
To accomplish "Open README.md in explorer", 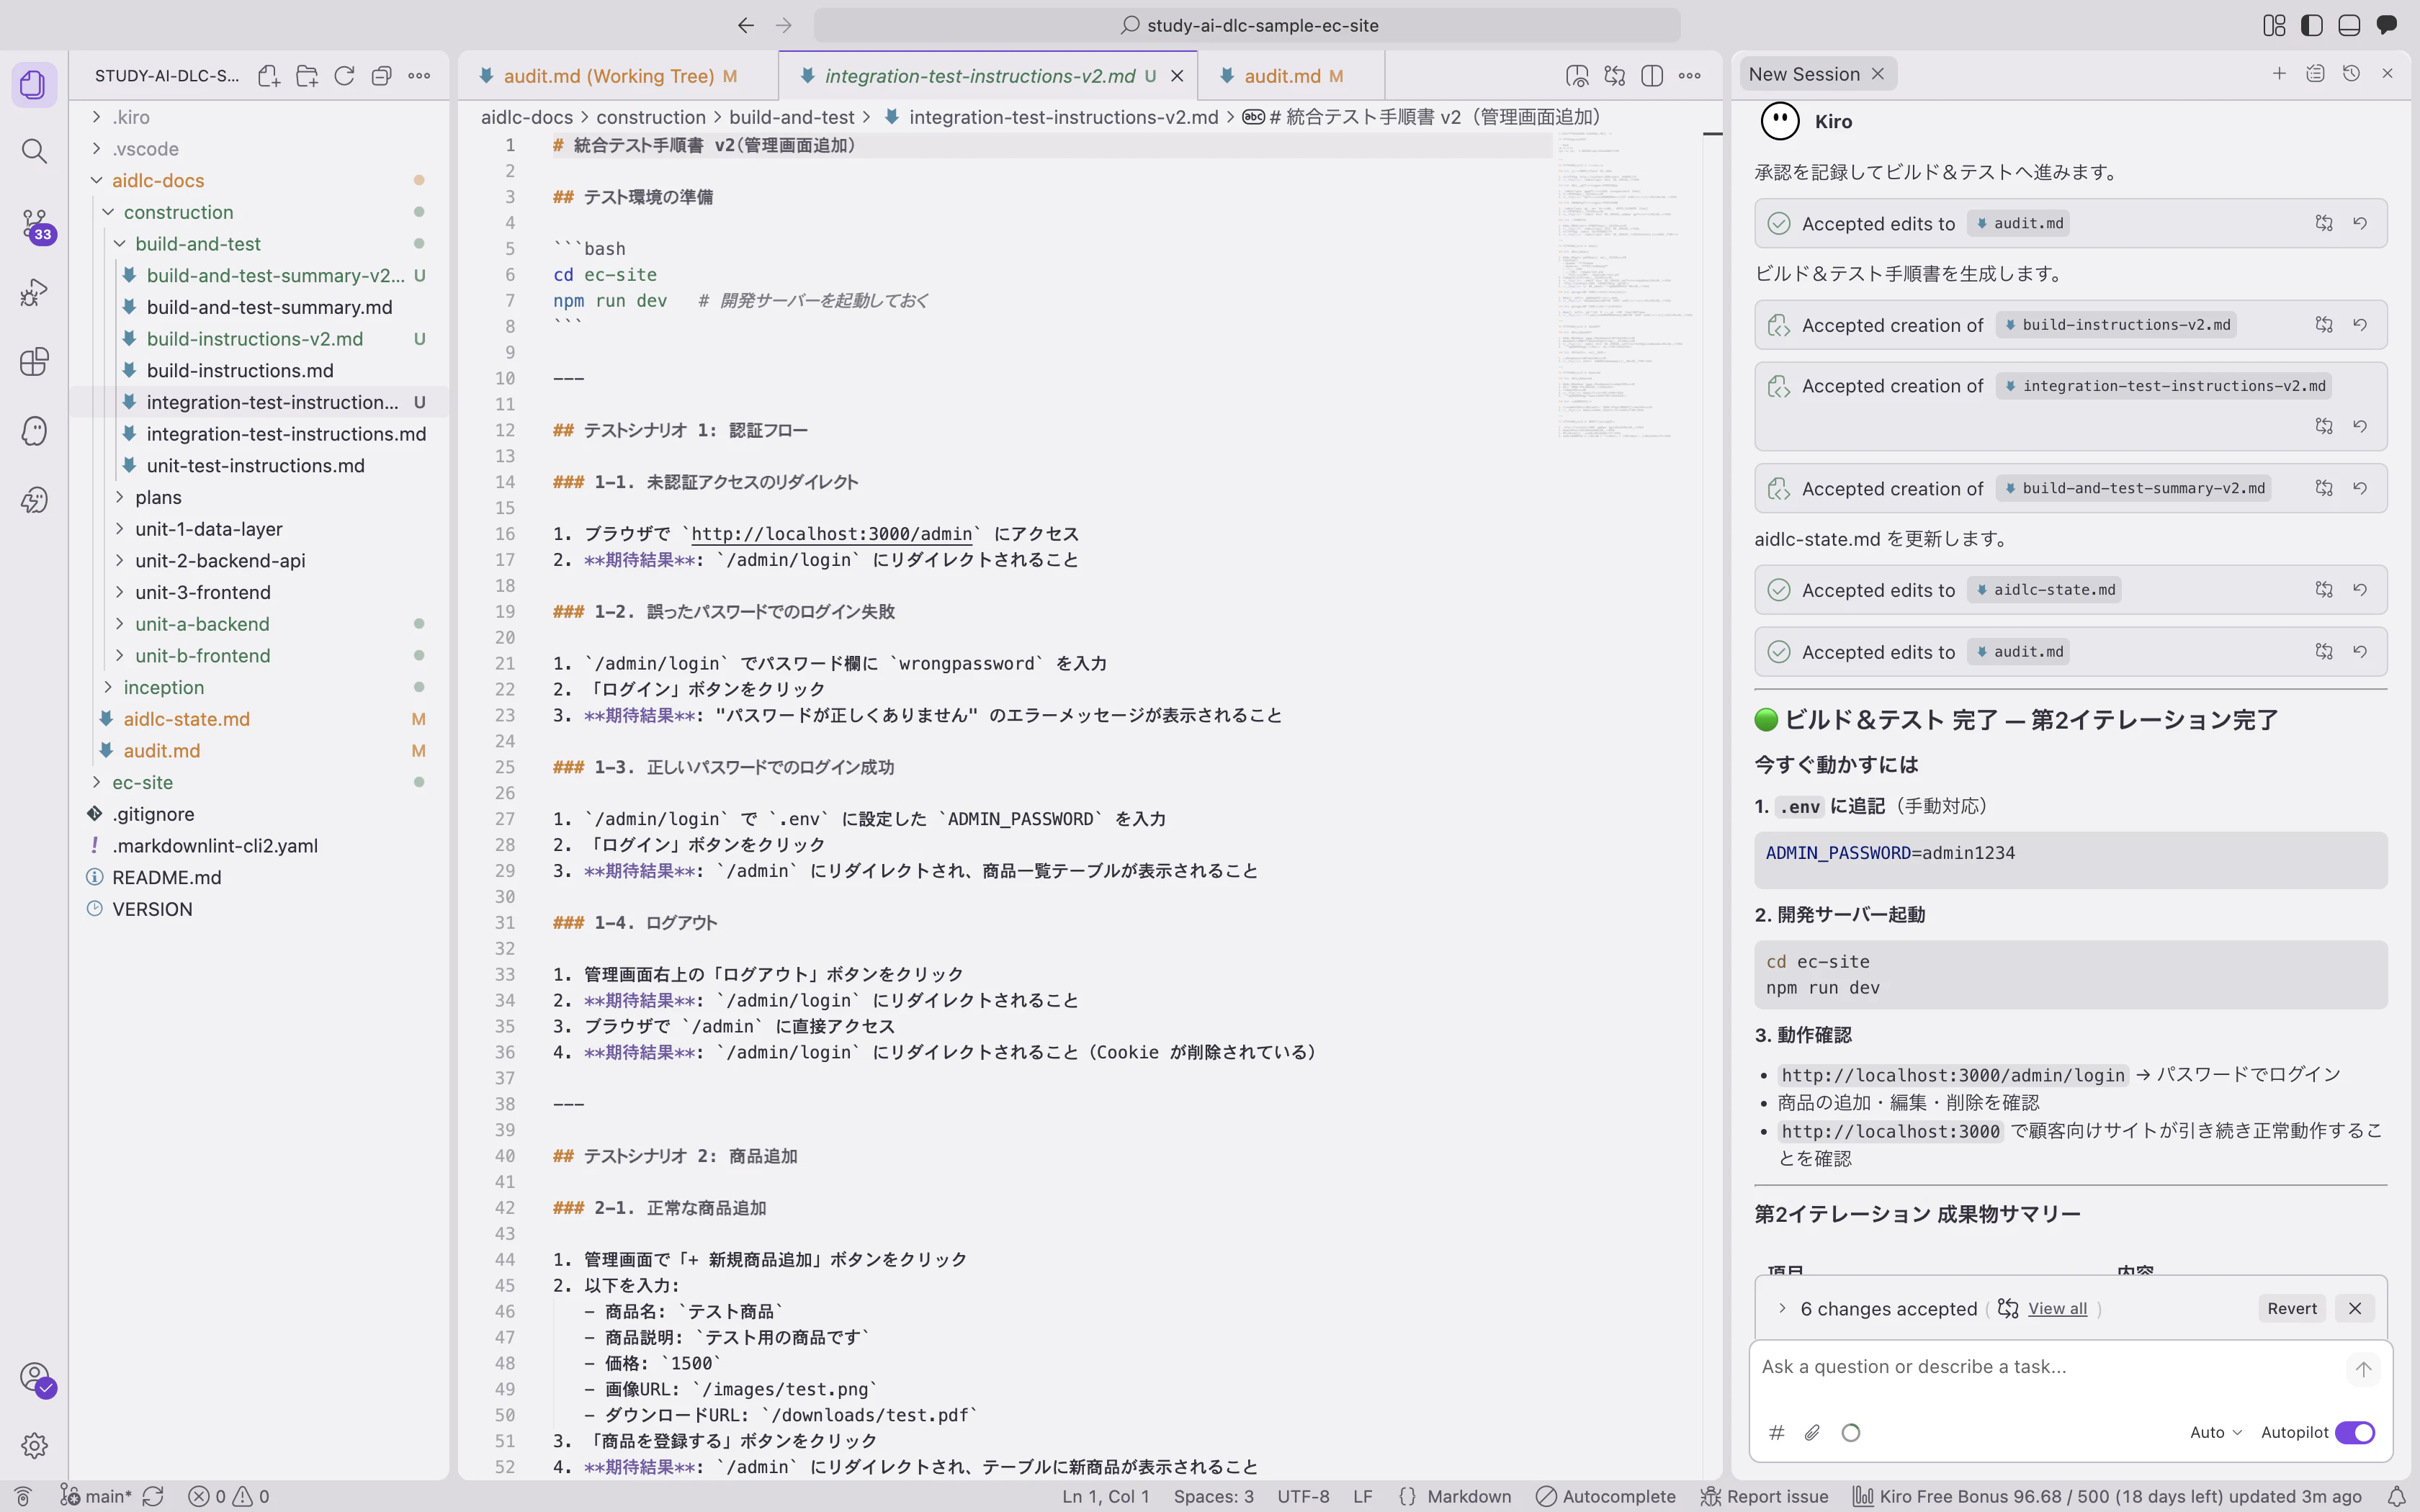I will pyautogui.click(x=259, y=877).
